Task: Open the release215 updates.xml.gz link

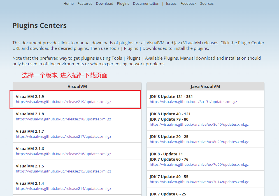Action: tap(63, 171)
